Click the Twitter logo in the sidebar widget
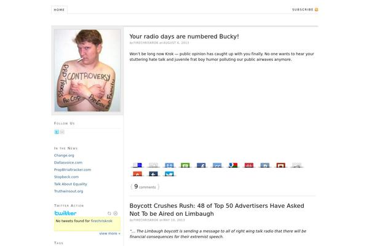The height and width of the screenshot is (246, 369). click(x=65, y=213)
